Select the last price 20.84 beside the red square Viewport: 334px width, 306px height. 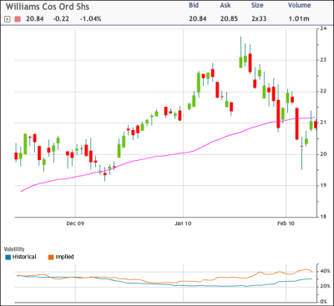click(x=35, y=19)
